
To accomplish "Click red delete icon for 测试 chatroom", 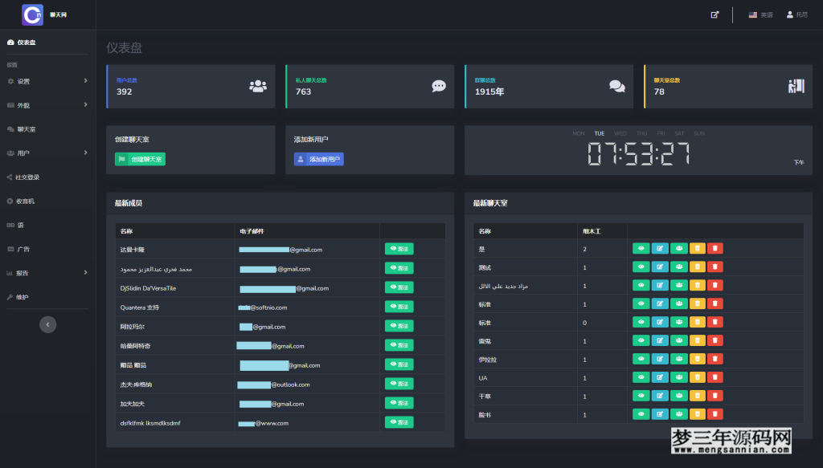I will click(x=715, y=267).
